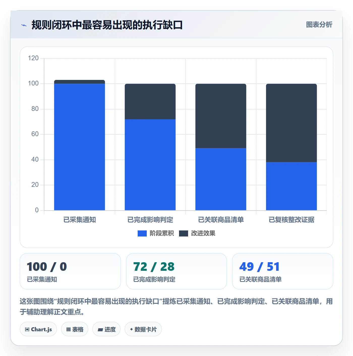Click the blue segment of 已完成影响判定 bar

(x=150, y=165)
